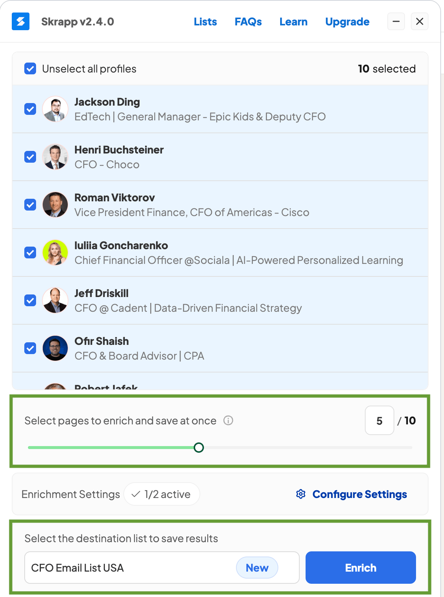Open the info tooltip icon beside enrich pages
Image resolution: width=444 pixels, height=597 pixels.
pyautogui.click(x=228, y=420)
